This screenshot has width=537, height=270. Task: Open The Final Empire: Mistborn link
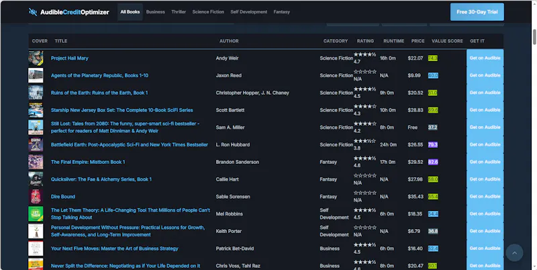coord(88,162)
